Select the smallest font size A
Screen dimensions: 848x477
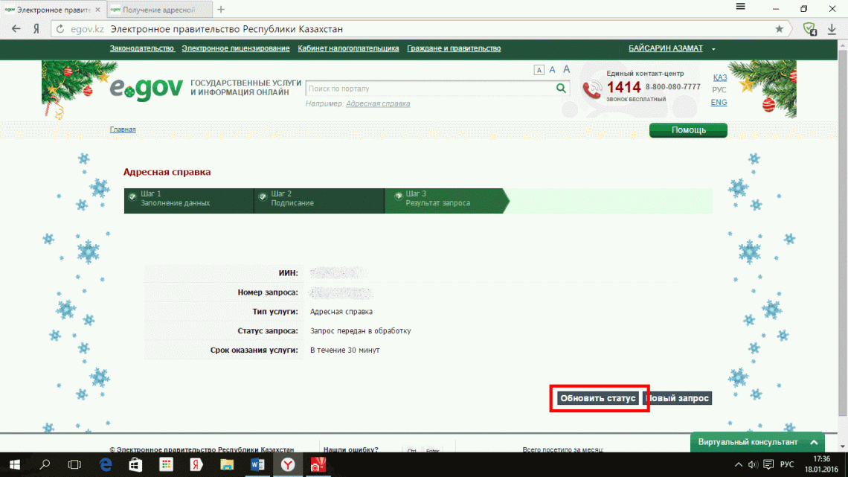click(x=539, y=69)
